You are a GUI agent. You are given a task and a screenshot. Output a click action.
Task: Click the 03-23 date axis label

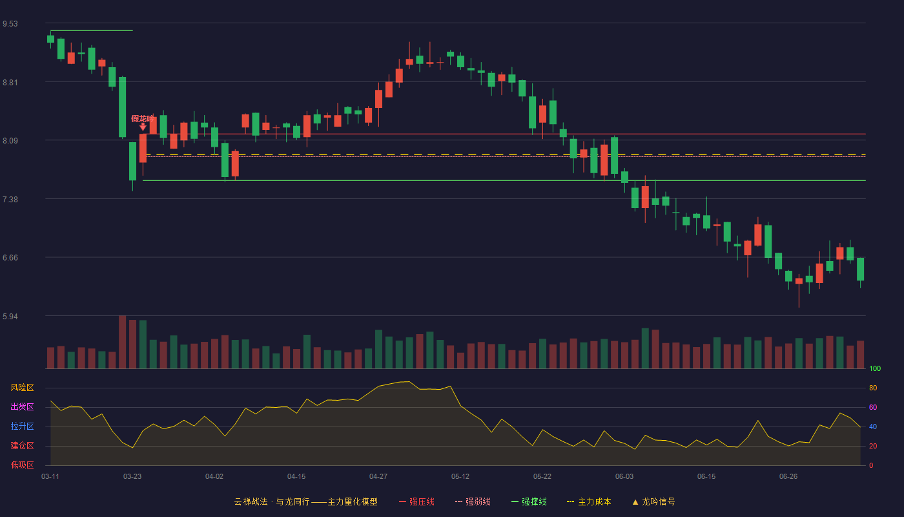pos(132,476)
